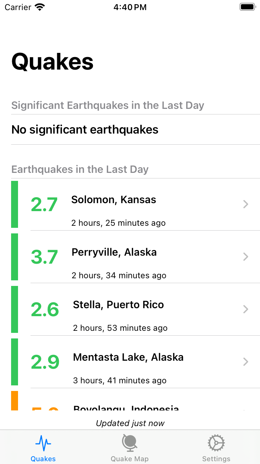Tap green severity bar beside Perryville
Screen dimensions: 260x464
[15, 257]
